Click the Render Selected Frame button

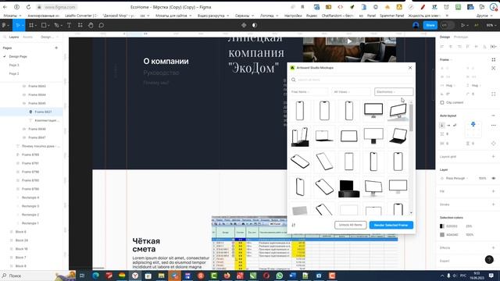click(391, 225)
